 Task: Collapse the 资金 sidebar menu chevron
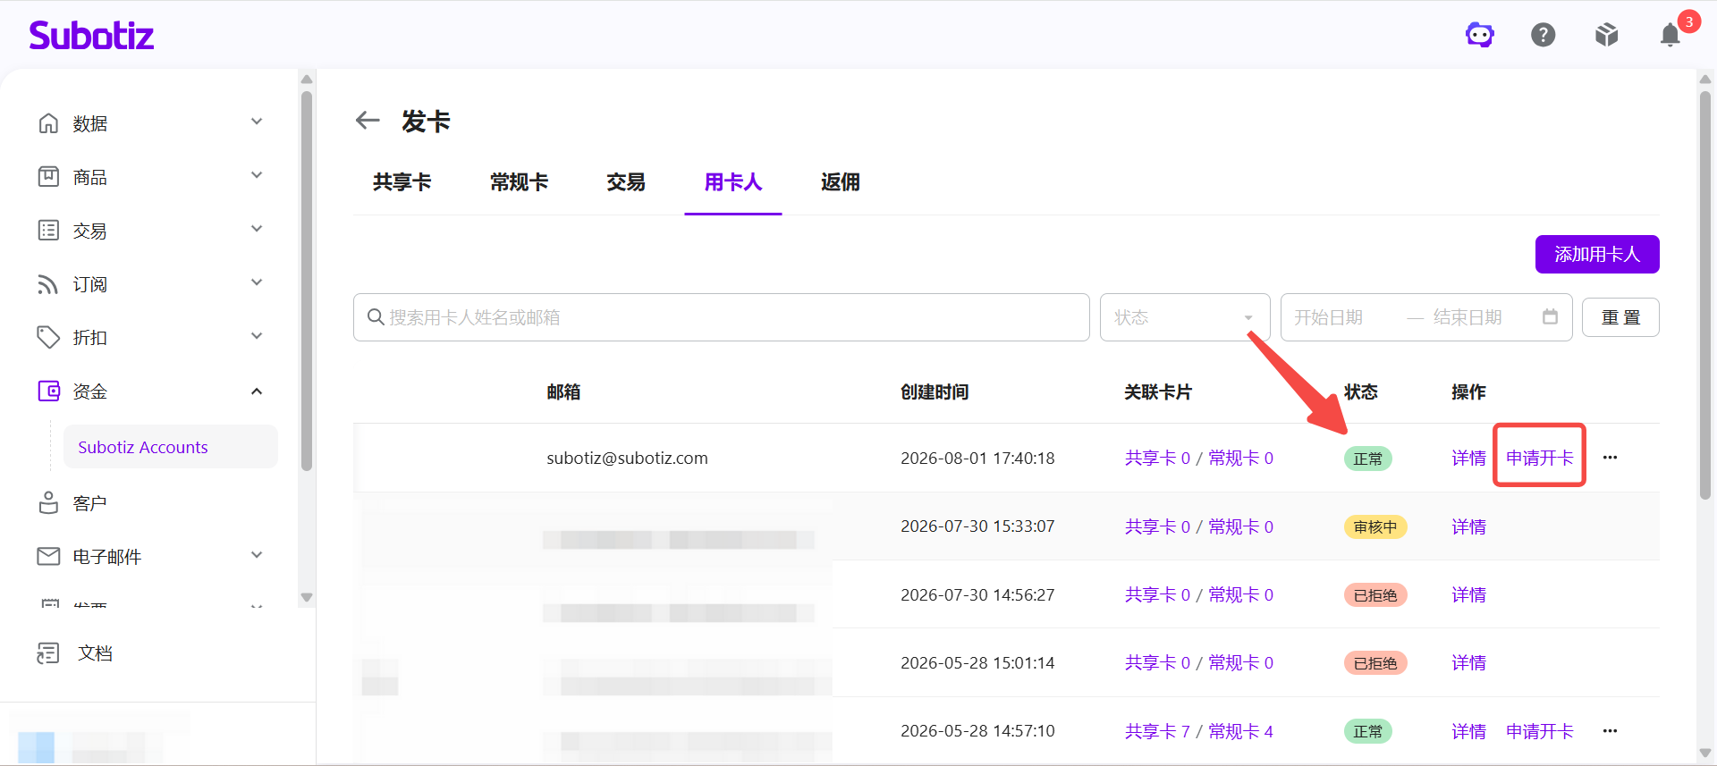(257, 391)
